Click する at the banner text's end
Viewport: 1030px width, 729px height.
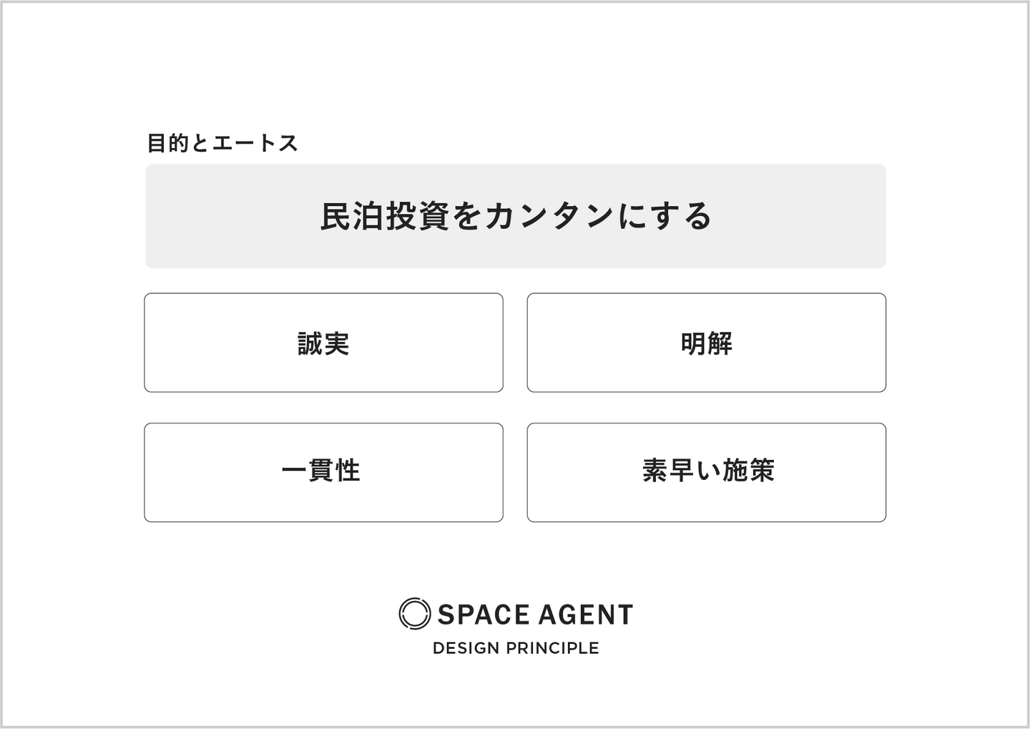click(680, 216)
